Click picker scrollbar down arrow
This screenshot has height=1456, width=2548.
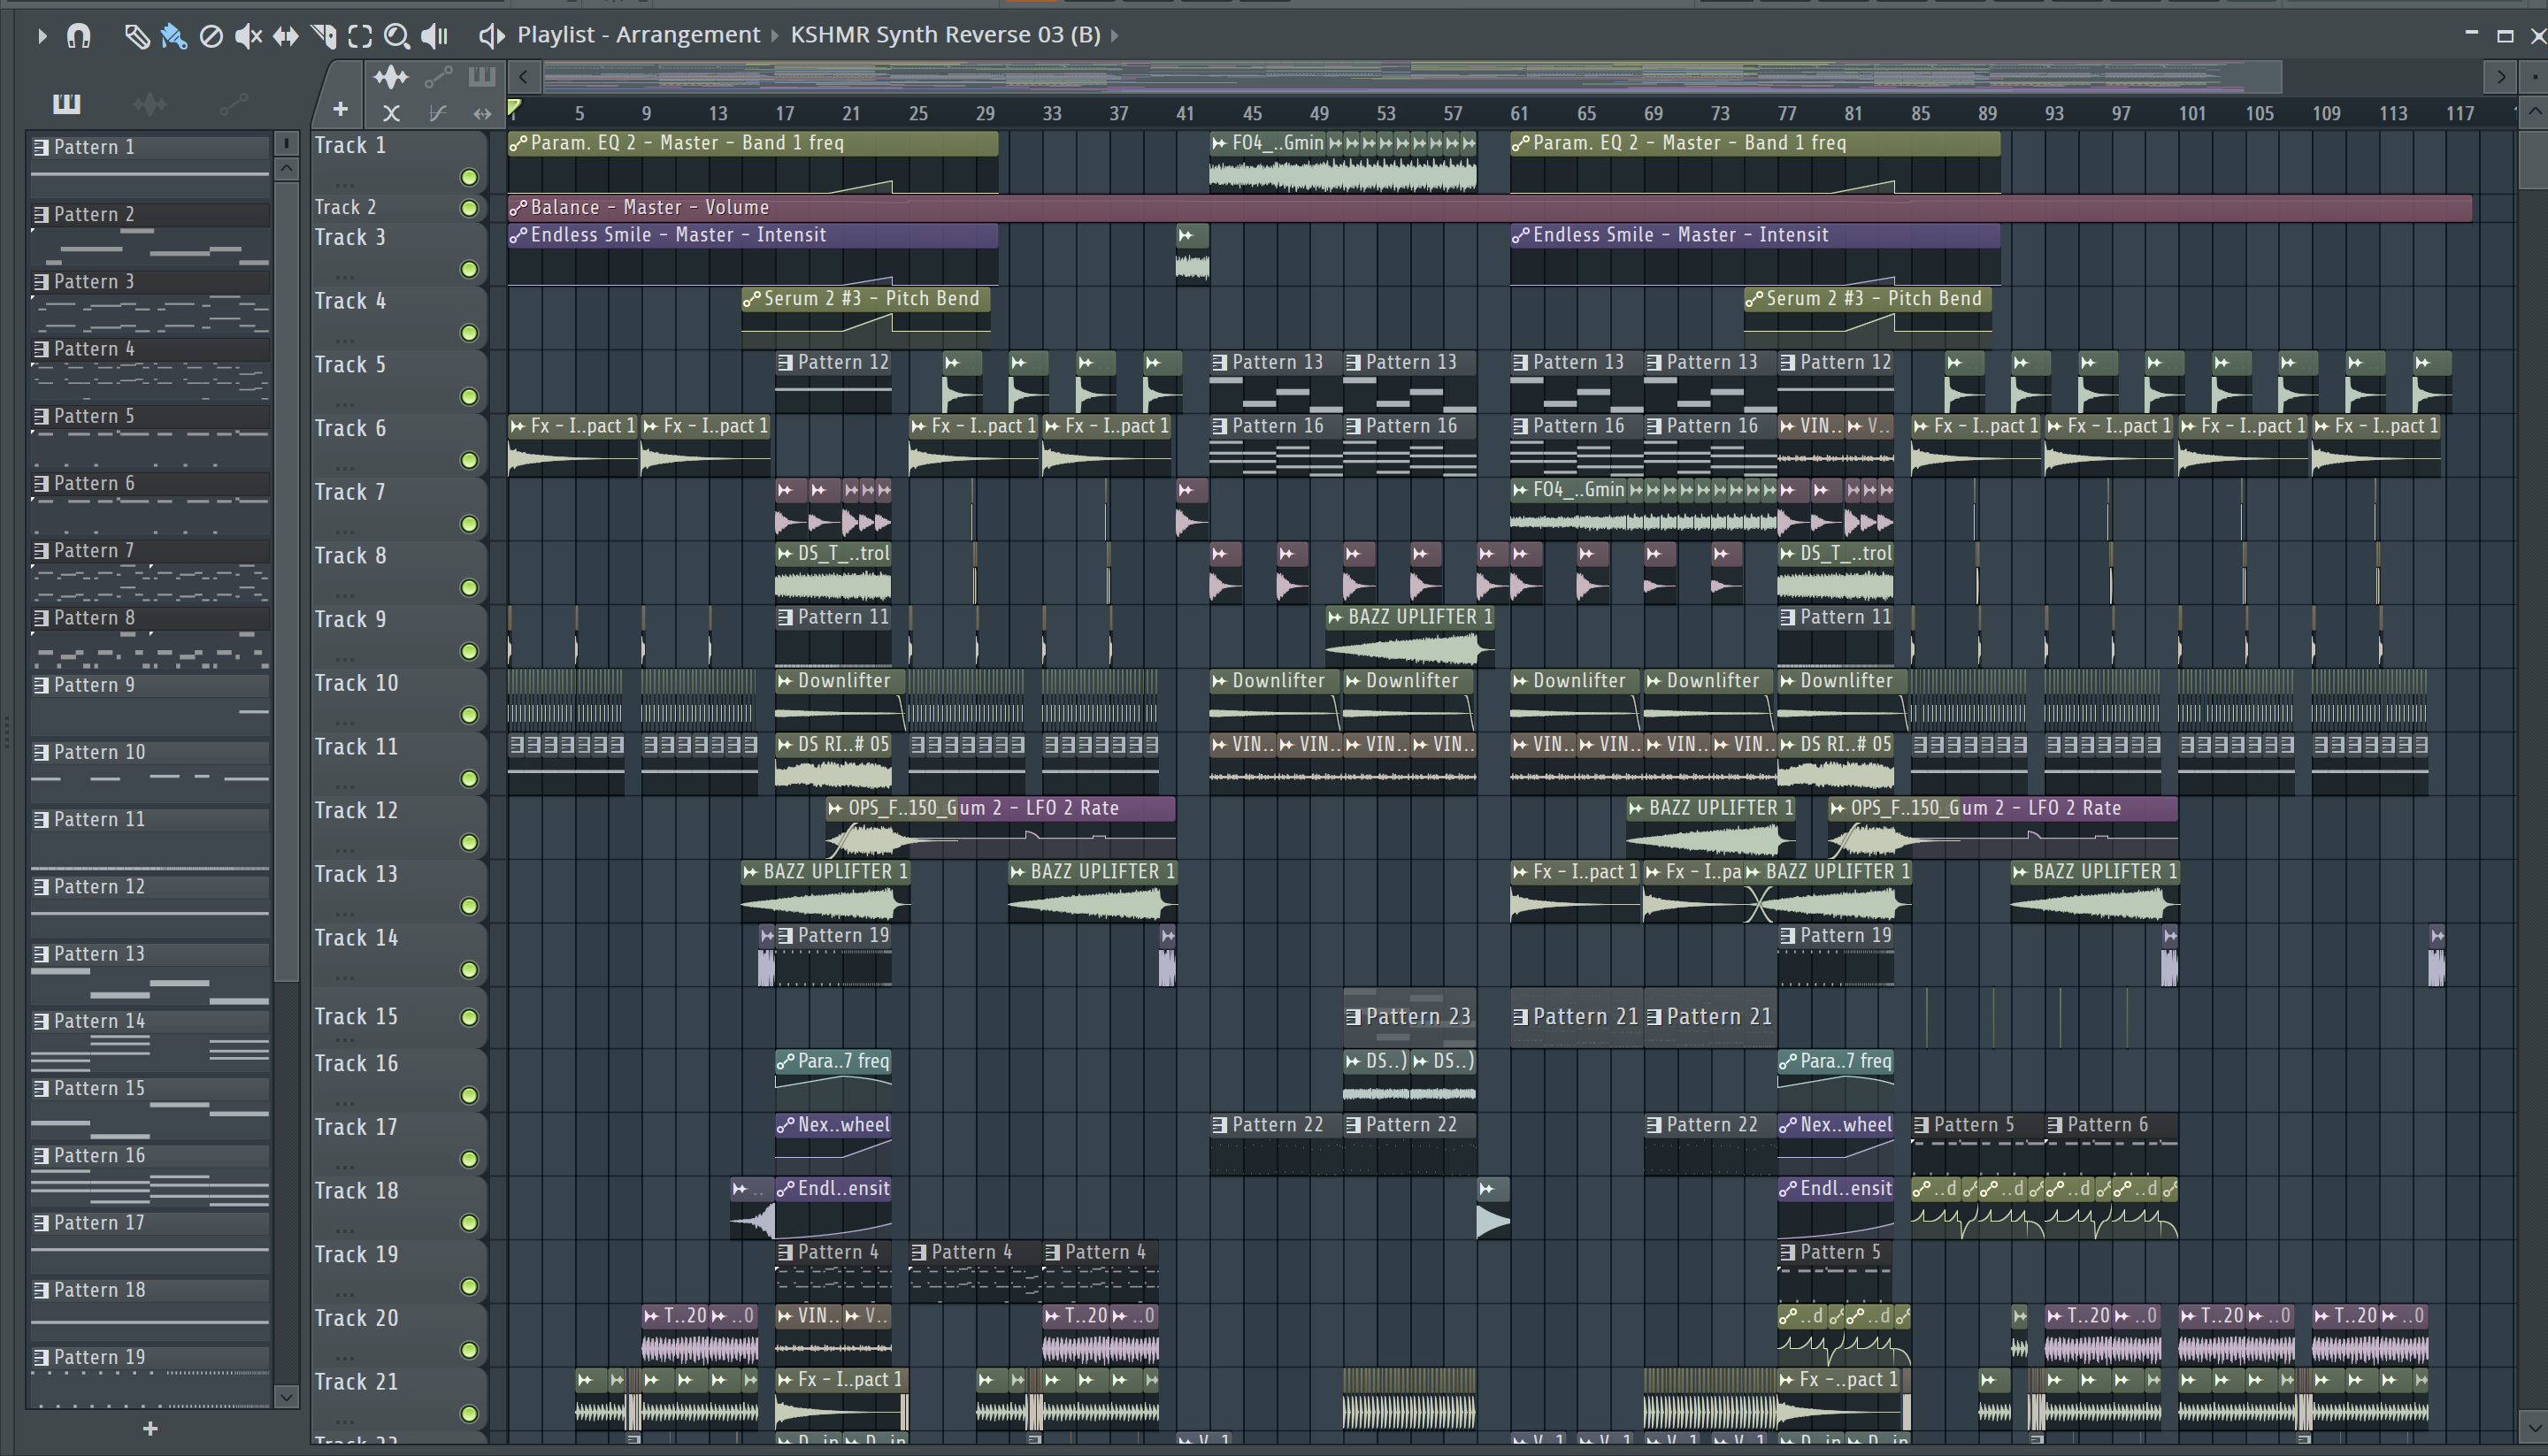[x=286, y=1396]
